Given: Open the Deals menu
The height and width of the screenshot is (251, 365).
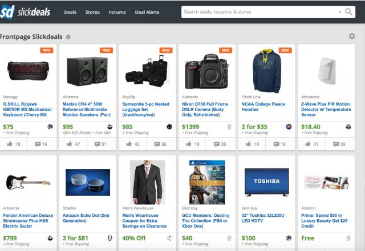Looking at the screenshot, I should [x=70, y=12].
